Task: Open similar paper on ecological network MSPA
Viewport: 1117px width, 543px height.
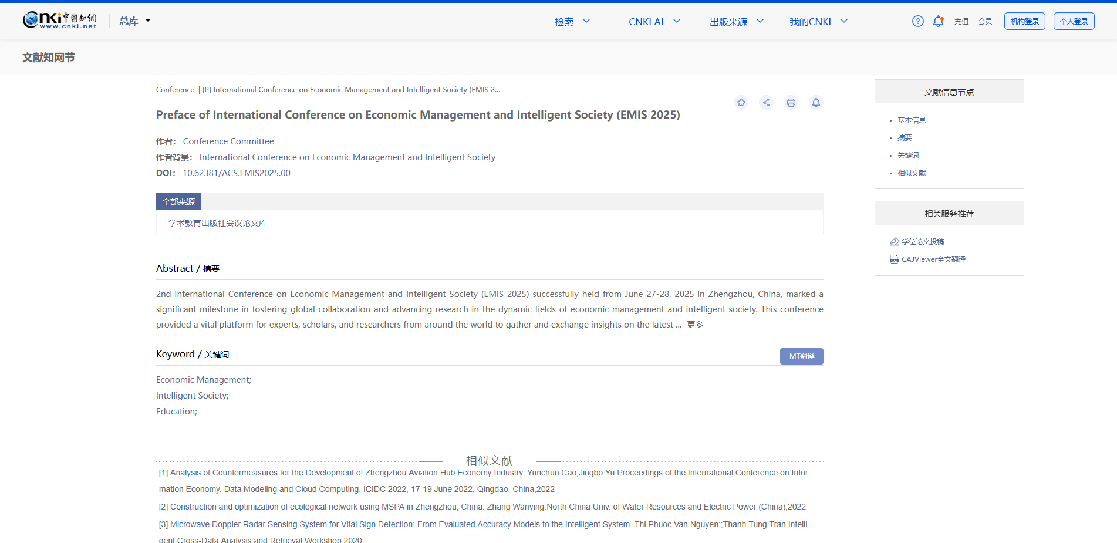Action: click(327, 507)
